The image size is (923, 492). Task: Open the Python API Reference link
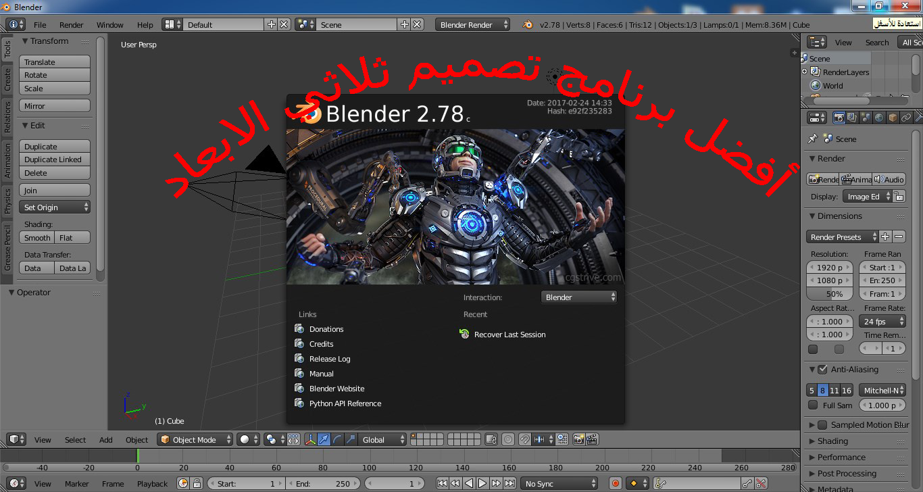(345, 403)
